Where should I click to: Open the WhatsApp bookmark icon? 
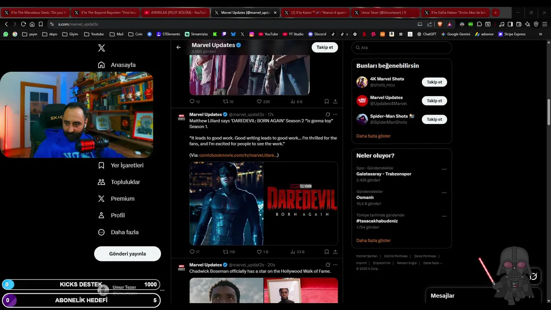click(6, 34)
